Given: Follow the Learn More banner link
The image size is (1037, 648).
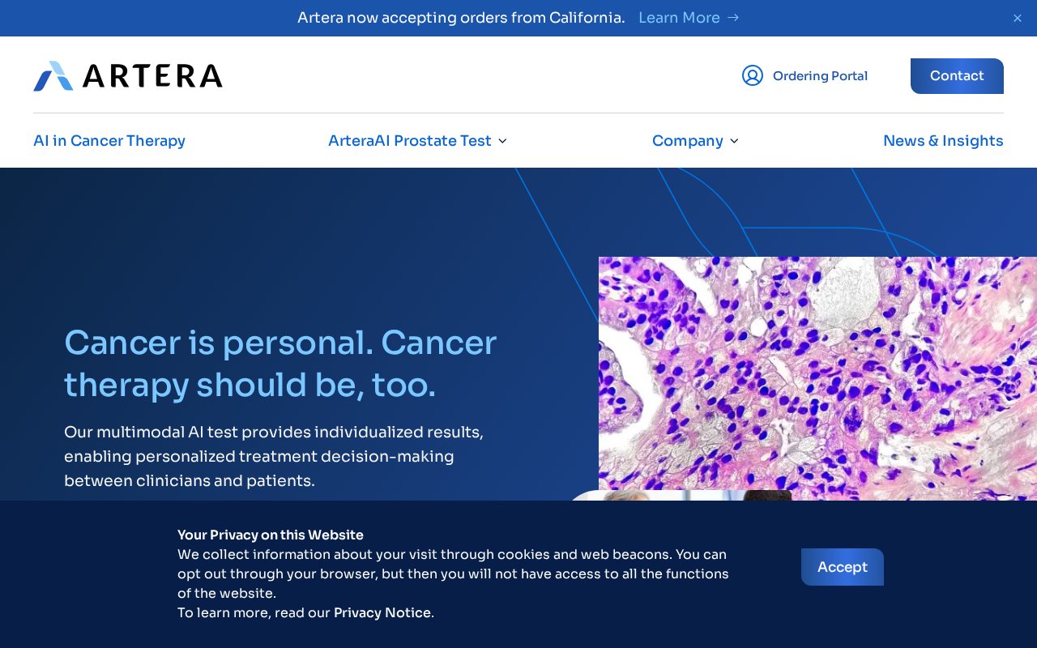Looking at the screenshot, I should (679, 17).
